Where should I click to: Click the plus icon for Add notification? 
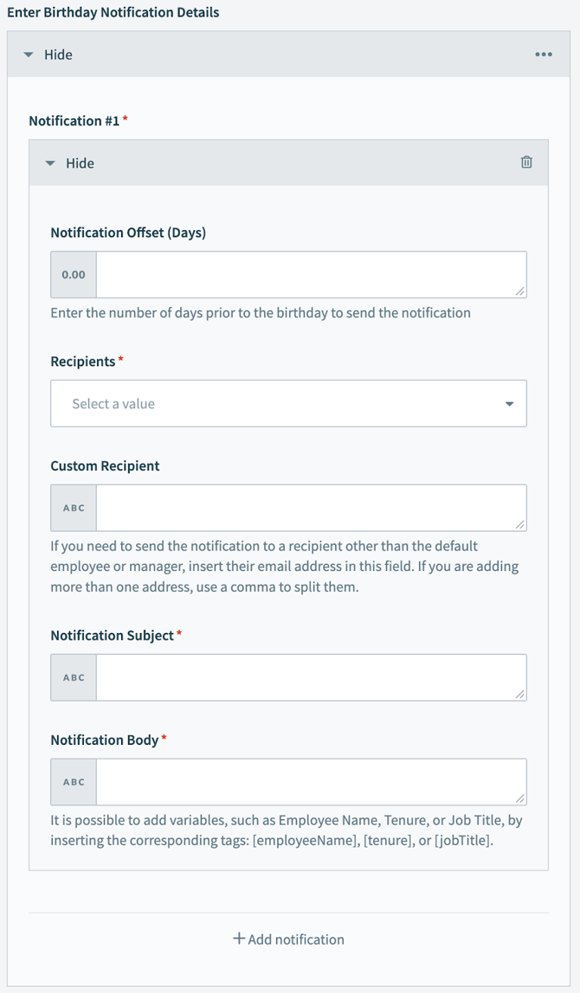click(x=239, y=939)
